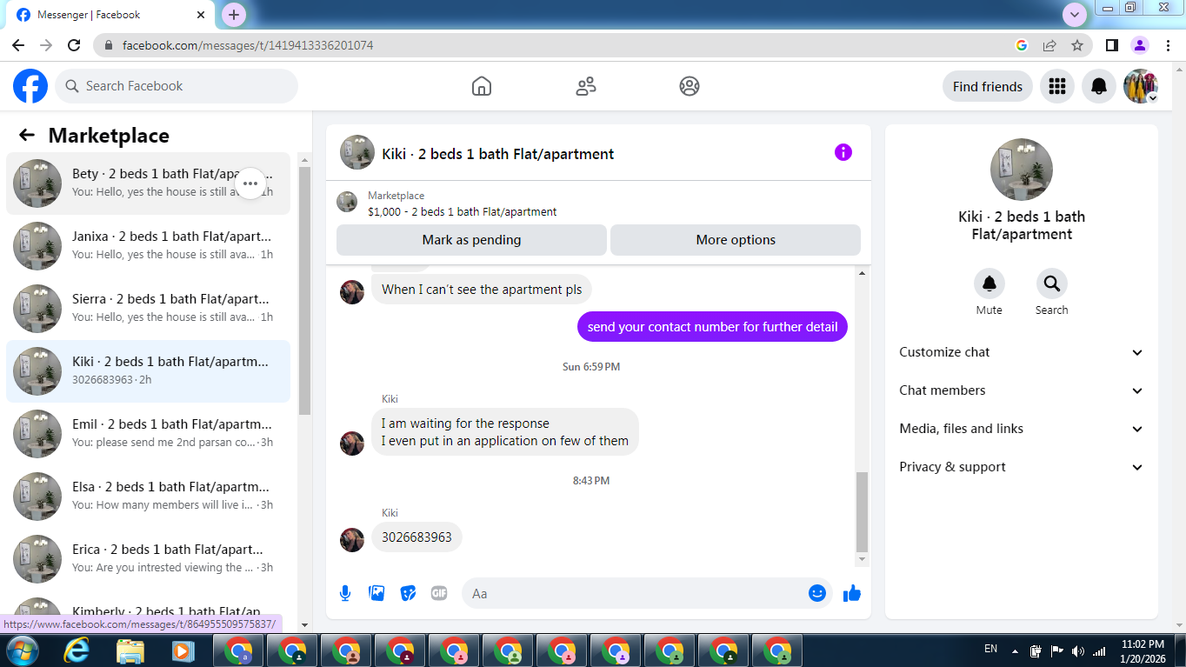The height and width of the screenshot is (667, 1186).
Task: Open the Notifications bell in Facebook header
Action: click(1099, 86)
